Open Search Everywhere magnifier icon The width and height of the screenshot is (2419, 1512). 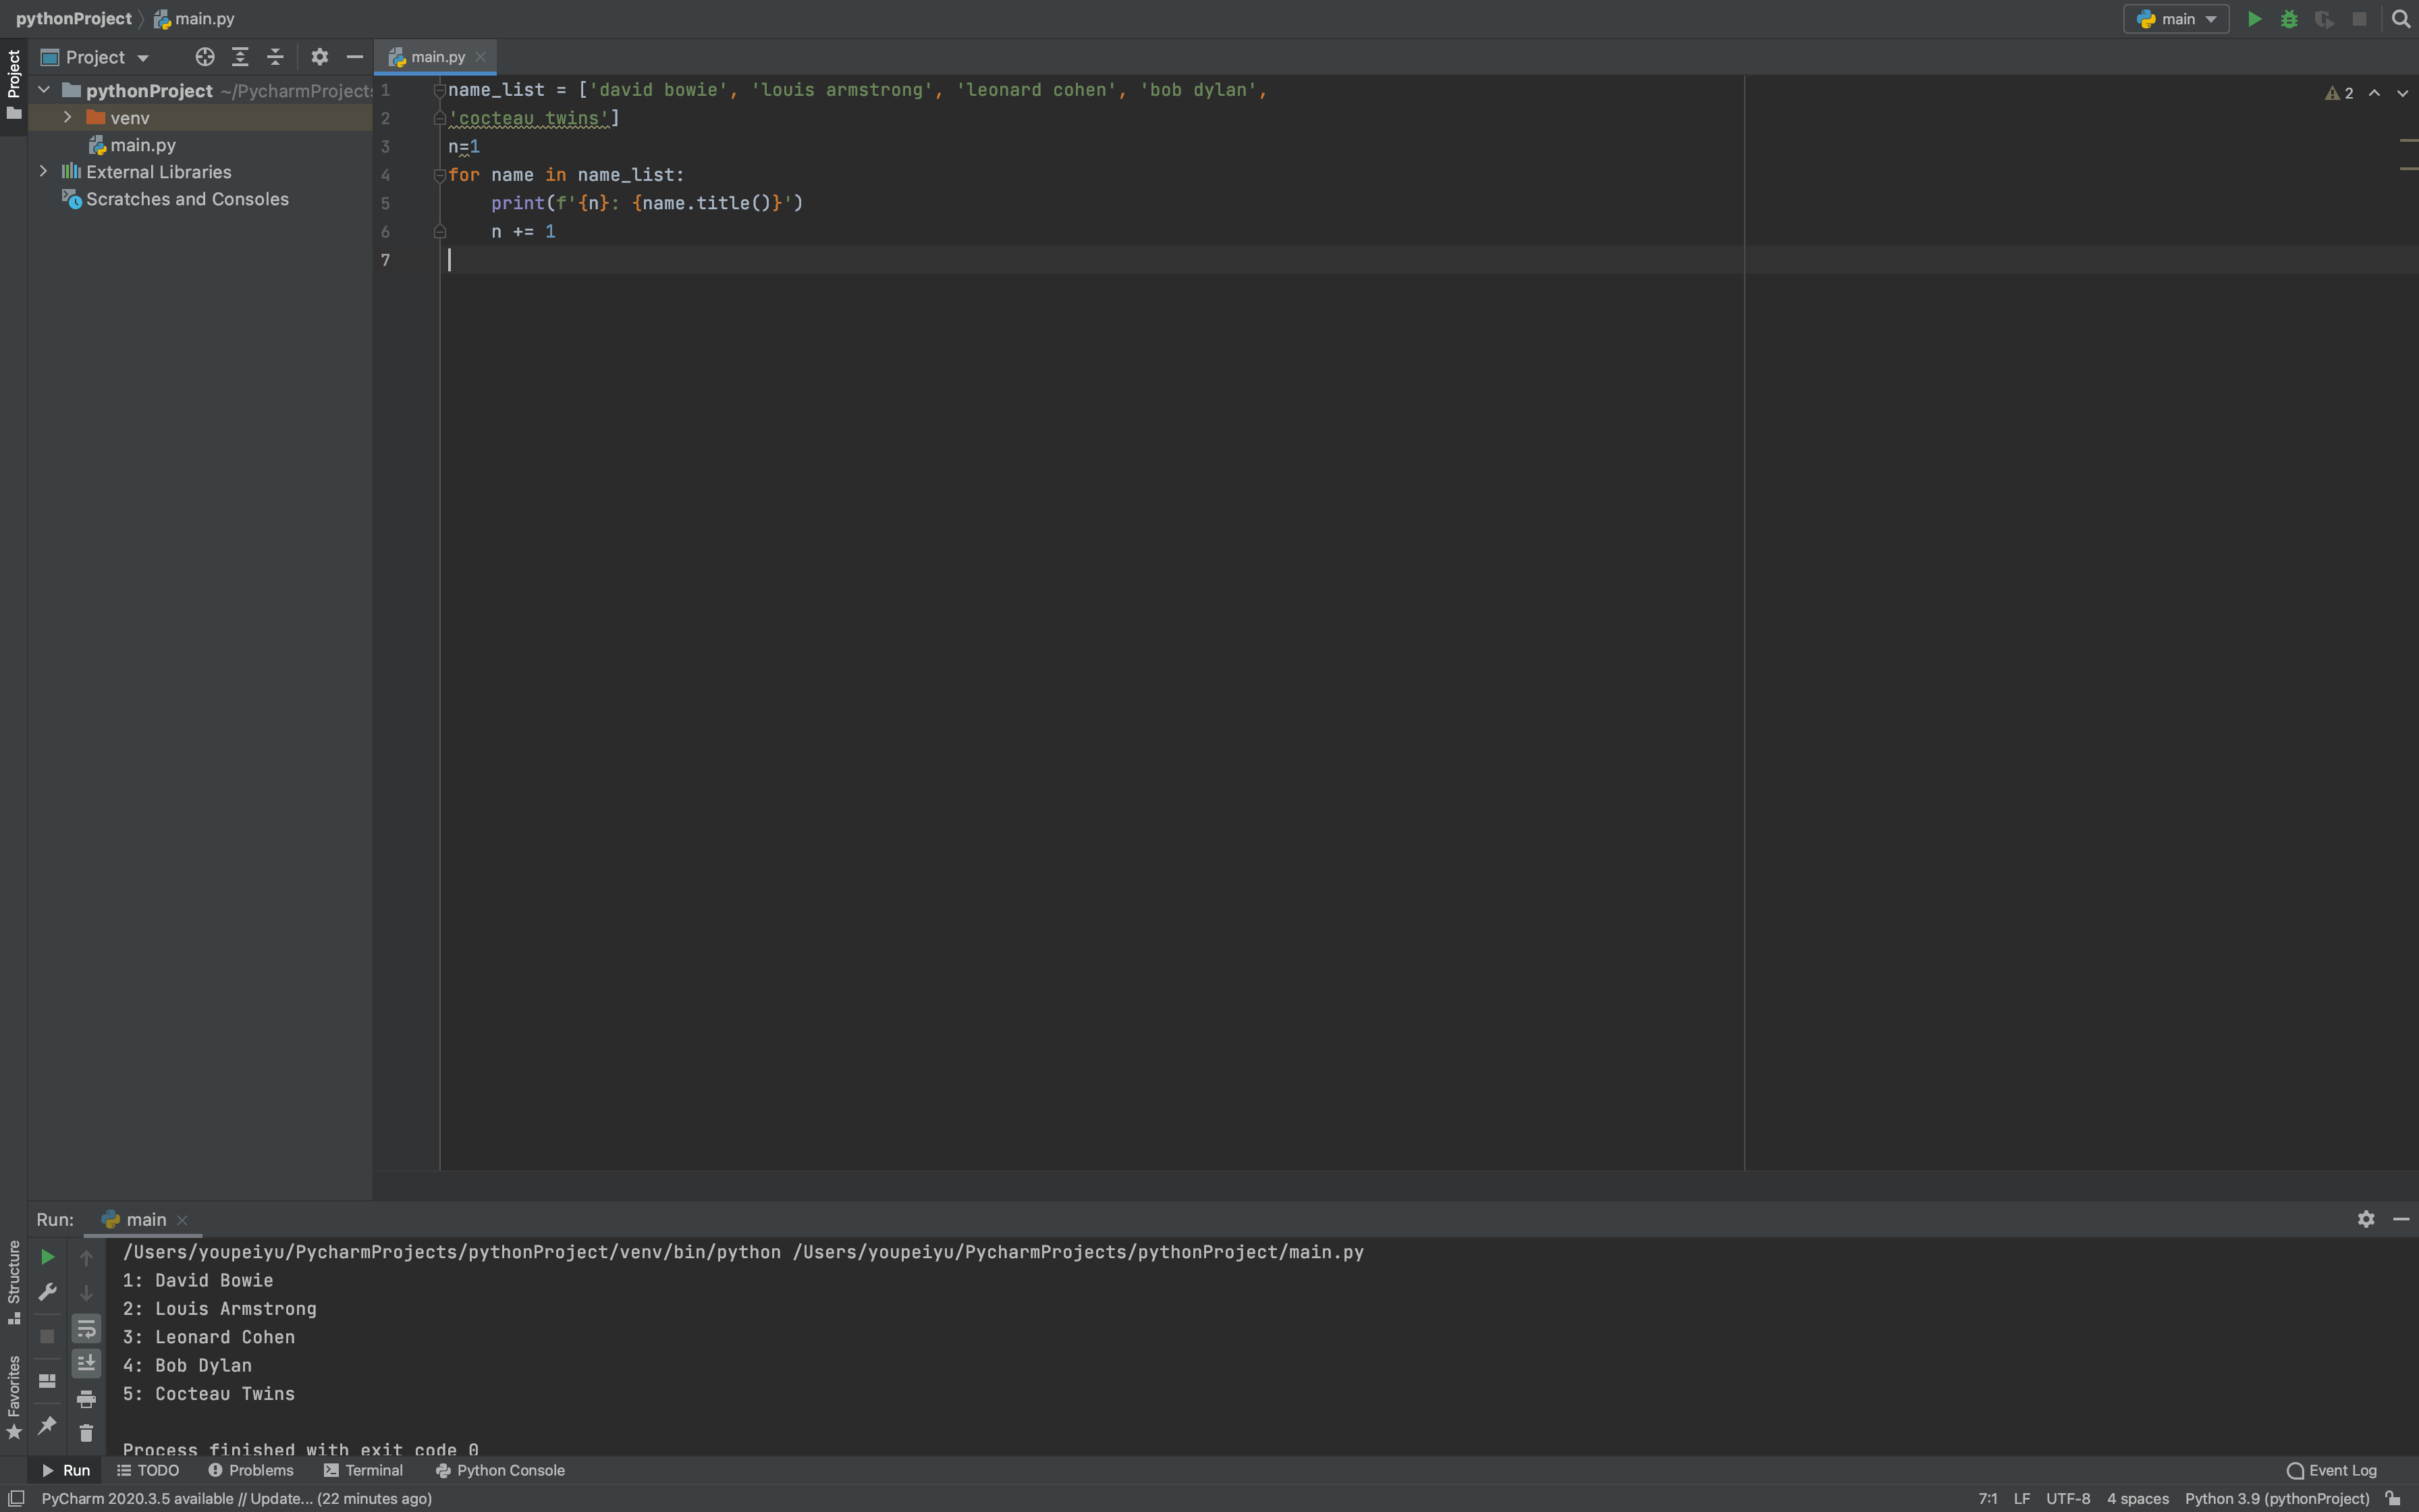point(2401,19)
